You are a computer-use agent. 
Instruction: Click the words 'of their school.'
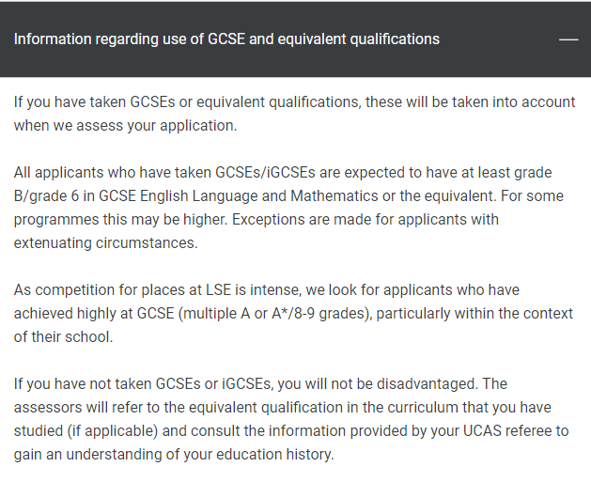click(63, 337)
